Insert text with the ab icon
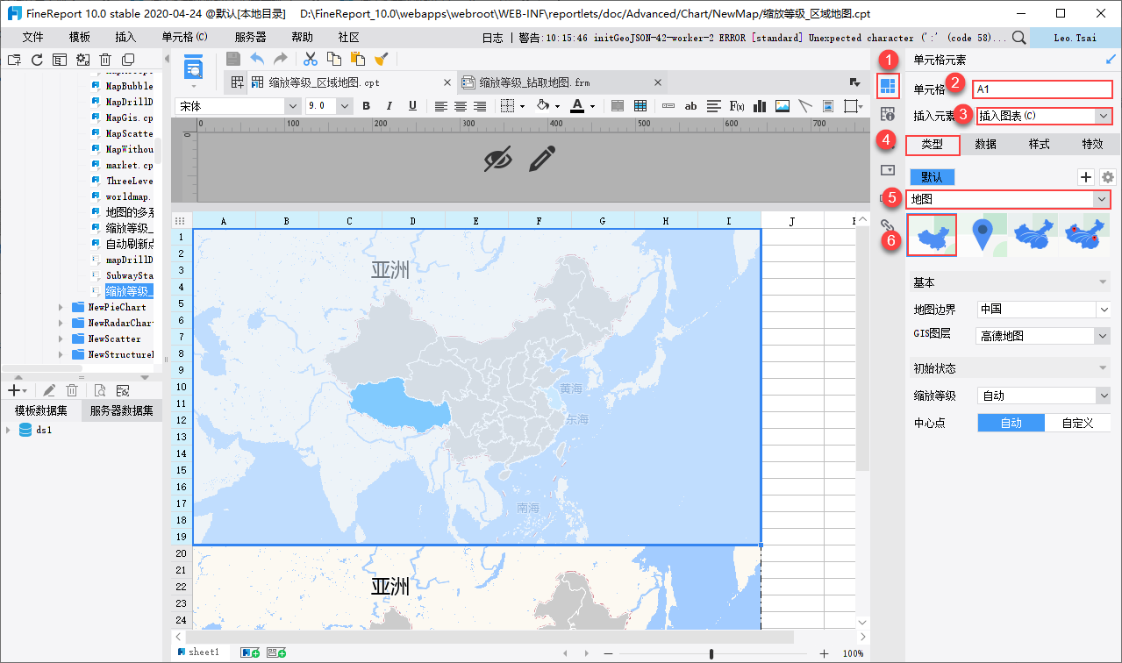 (x=691, y=106)
